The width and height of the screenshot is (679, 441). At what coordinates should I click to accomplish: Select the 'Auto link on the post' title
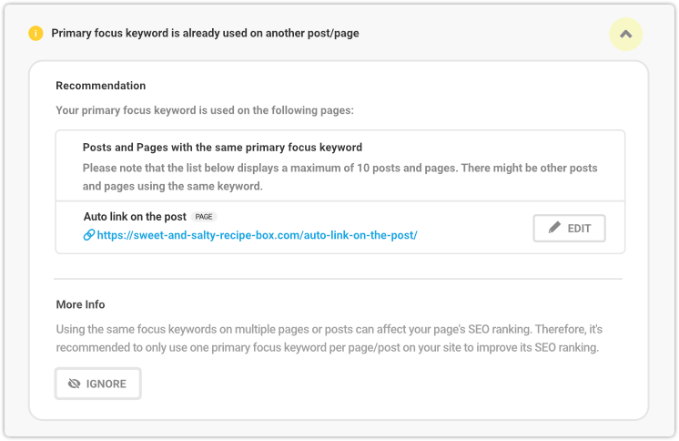[135, 216]
